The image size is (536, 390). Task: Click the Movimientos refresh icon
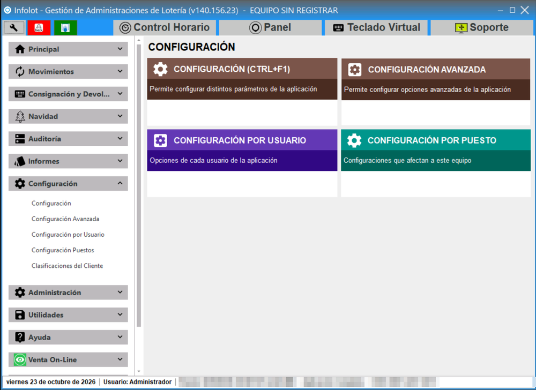click(20, 72)
